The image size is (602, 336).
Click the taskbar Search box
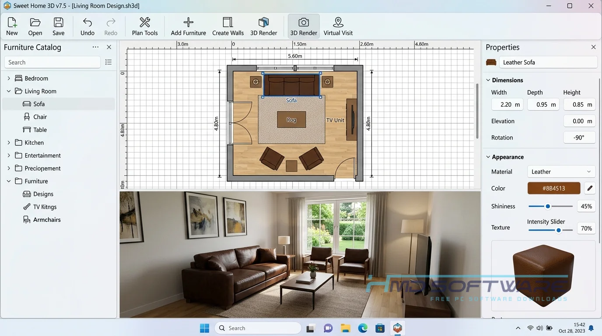[258, 328]
